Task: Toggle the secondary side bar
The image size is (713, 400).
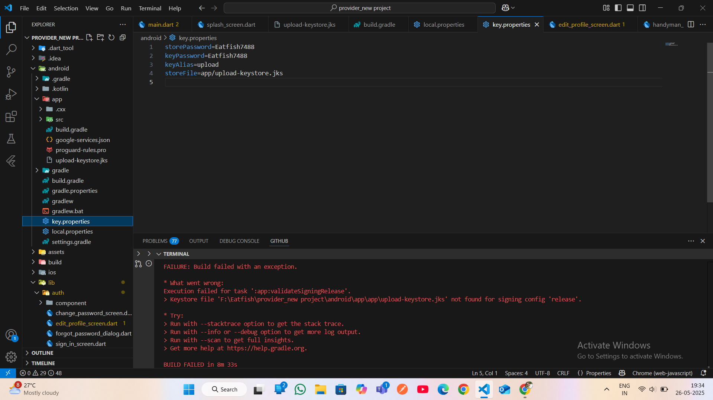Action: pos(642,8)
